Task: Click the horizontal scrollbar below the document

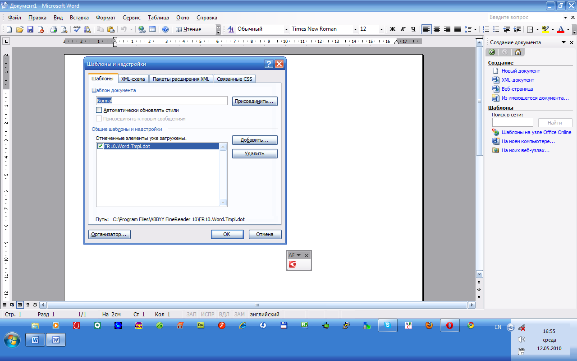Action: [257, 305]
